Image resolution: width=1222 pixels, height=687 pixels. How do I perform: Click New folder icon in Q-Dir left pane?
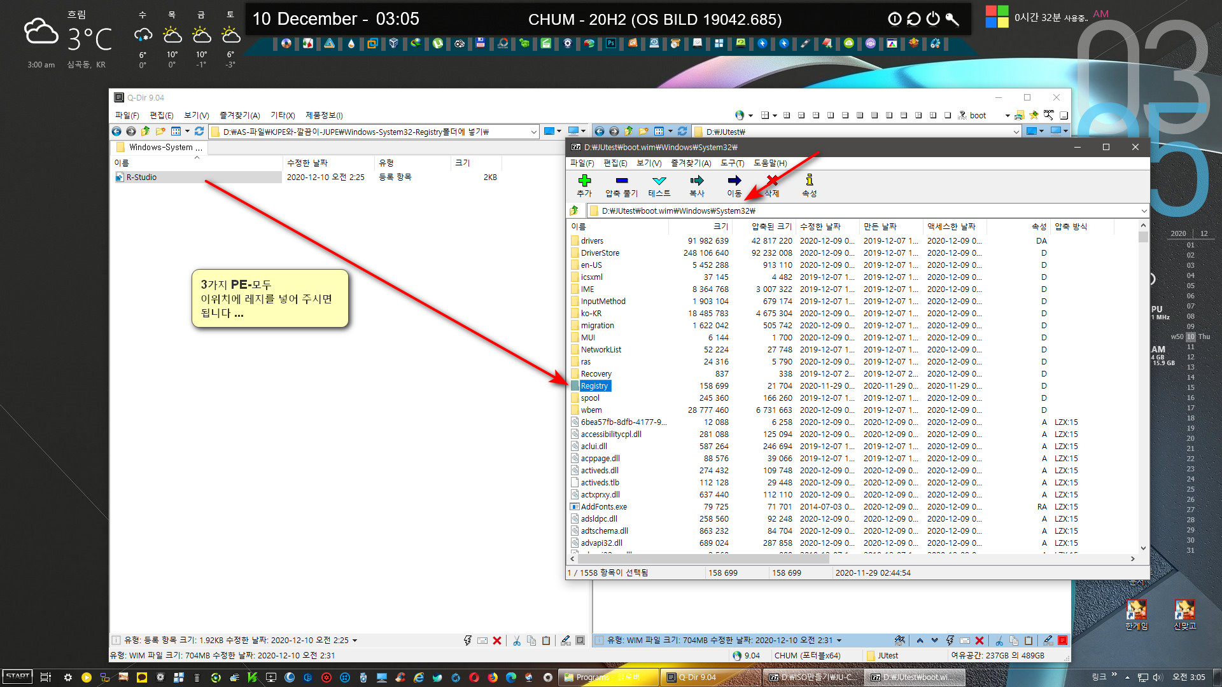tap(160, 131)
